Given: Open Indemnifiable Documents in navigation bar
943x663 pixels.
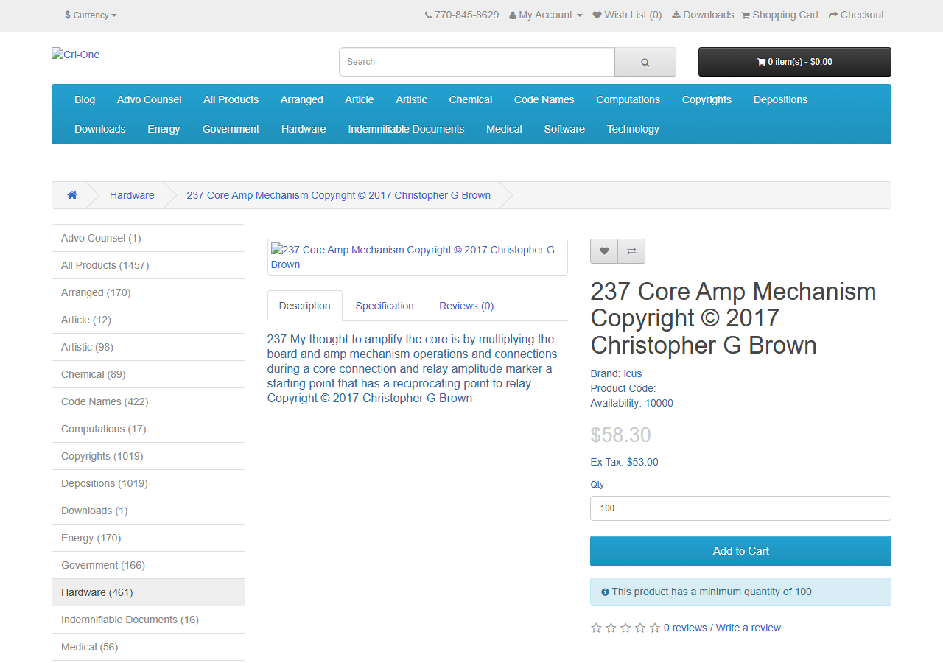Looking at the screenshot, I should [x=407, y=129].
